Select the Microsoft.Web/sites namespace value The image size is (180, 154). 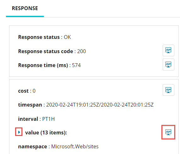click(75, 146)
